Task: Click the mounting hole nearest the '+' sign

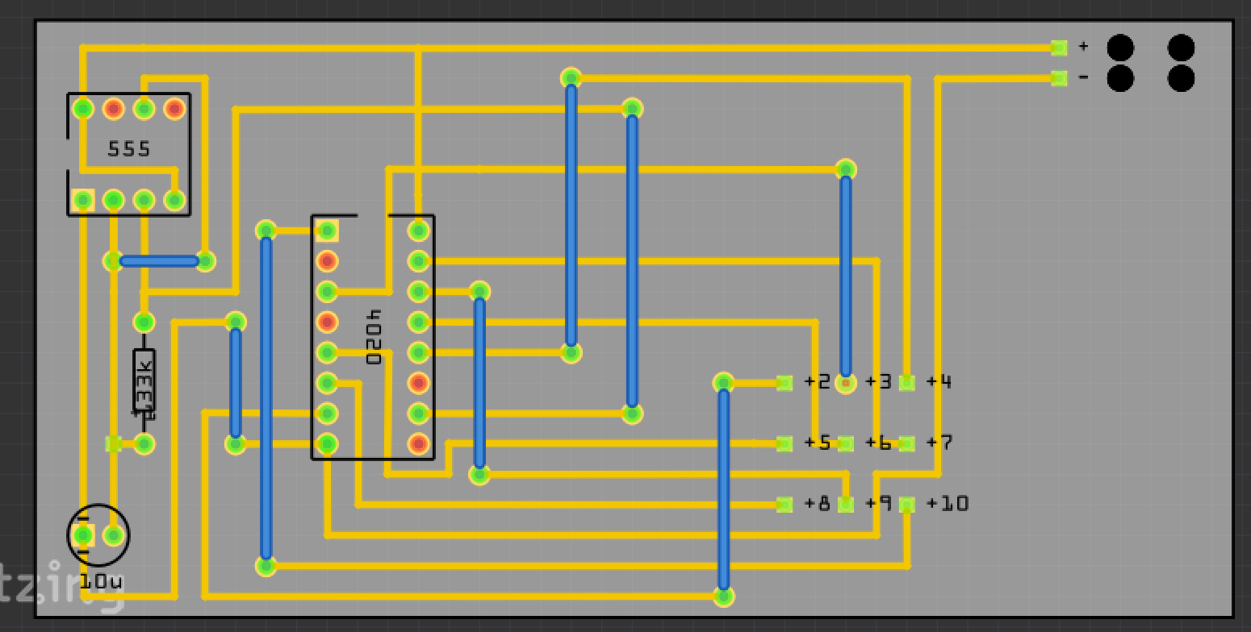Action: point(1119,48)
